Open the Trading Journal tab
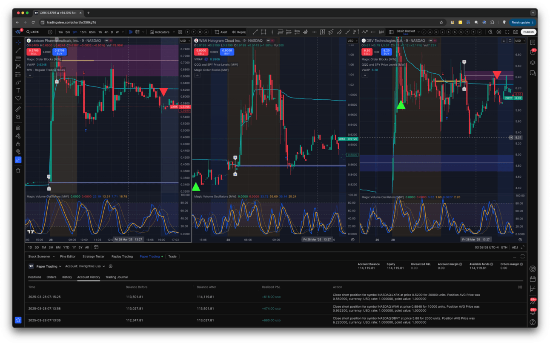The height and width of the screenshot is (344, 550). point(117,277)
